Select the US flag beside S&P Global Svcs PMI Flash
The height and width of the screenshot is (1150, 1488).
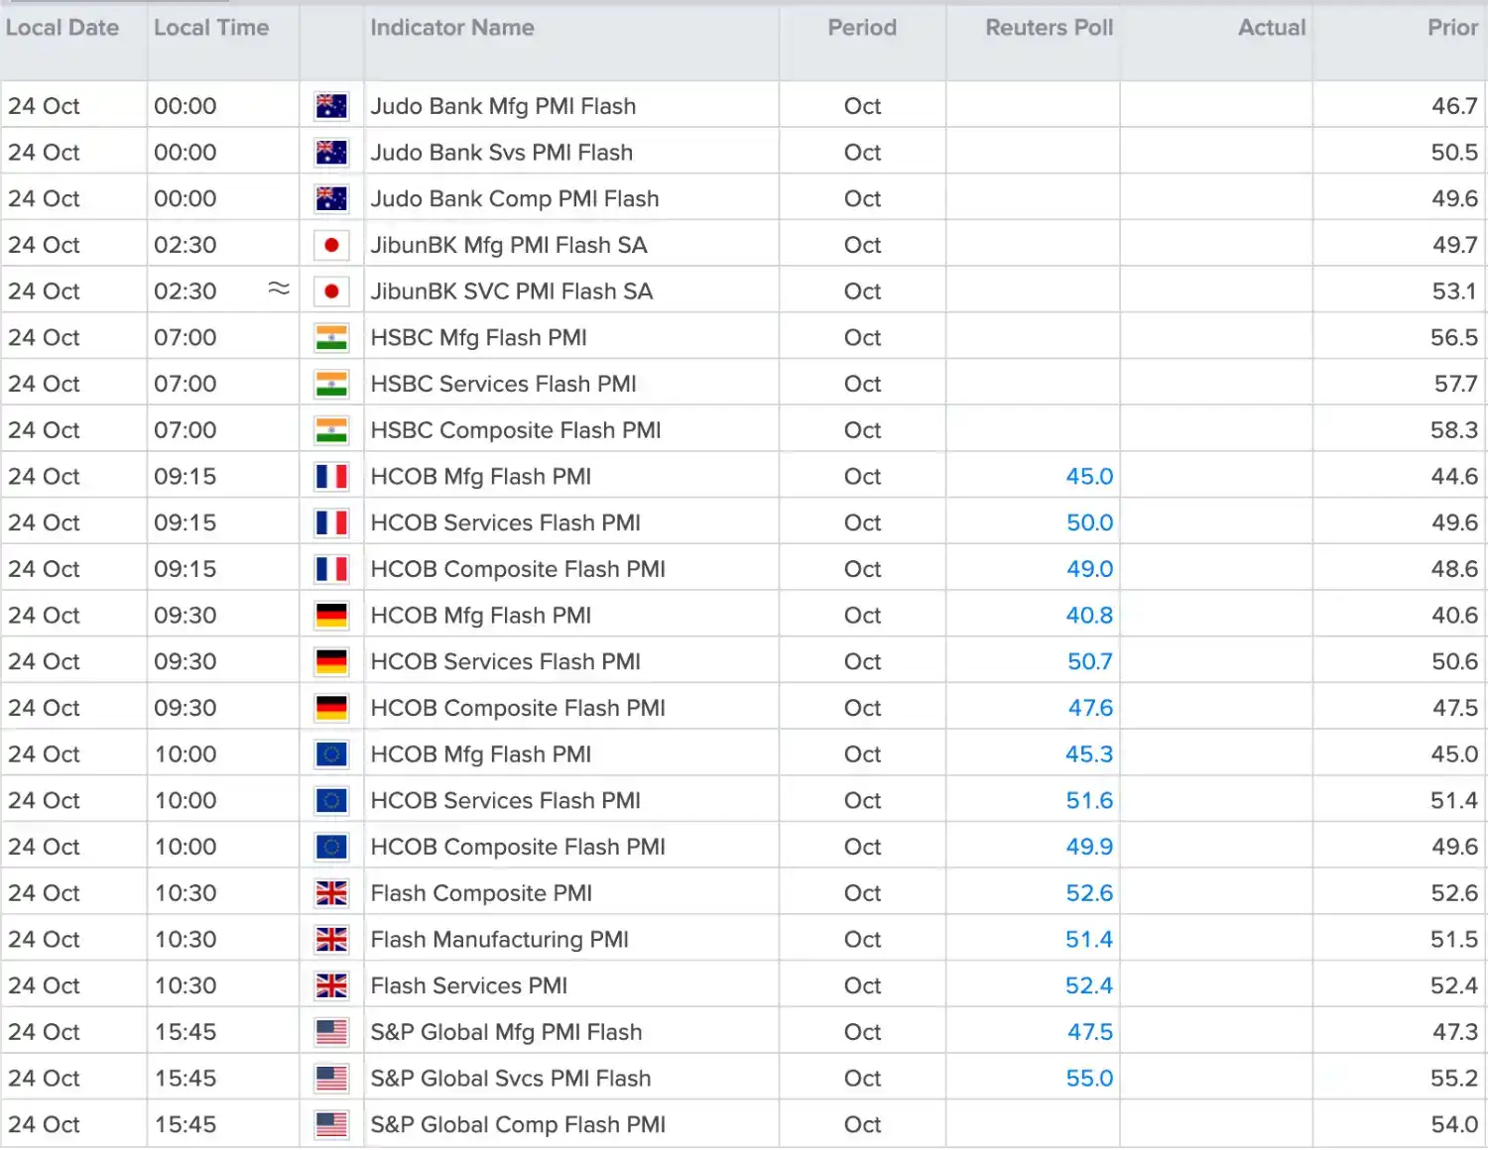click(x=331, y=1079)
